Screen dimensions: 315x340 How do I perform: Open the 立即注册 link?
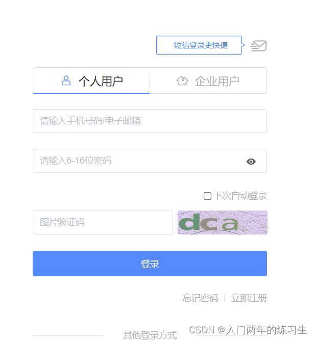[x=249, y=298]
